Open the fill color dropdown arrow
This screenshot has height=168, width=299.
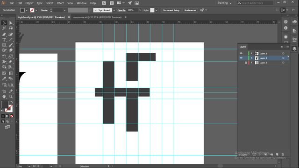[27, 10]
